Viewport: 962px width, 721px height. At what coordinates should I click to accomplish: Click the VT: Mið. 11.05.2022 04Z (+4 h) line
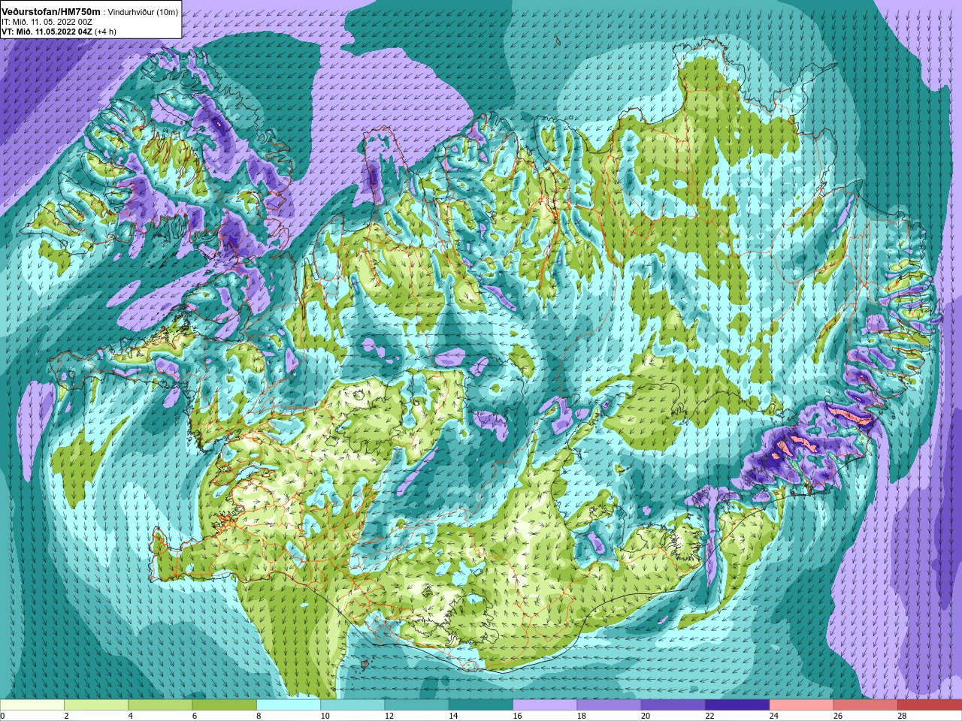(x=59, y=32)
